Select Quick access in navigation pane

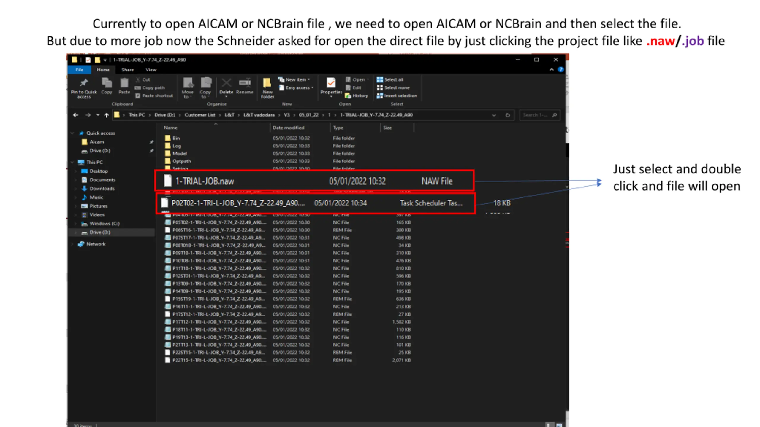point(100,133)
